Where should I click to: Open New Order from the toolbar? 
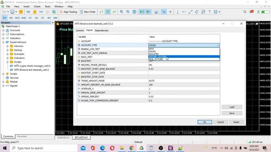coord(88,12)
